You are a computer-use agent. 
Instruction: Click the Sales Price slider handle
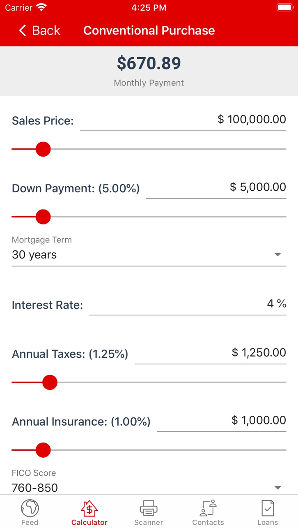pyautogui.click(x=43, y=149)
